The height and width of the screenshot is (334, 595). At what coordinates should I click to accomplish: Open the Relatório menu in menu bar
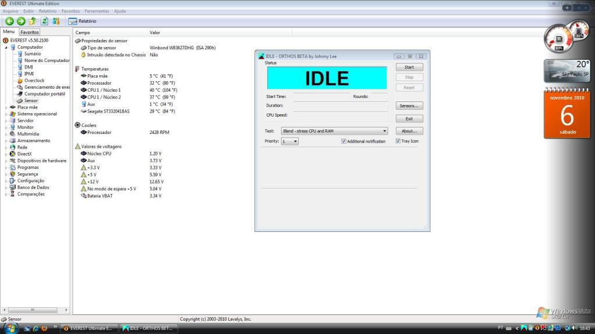tap(48, 11)
